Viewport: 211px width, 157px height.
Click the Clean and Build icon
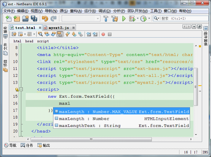[115, 19]
